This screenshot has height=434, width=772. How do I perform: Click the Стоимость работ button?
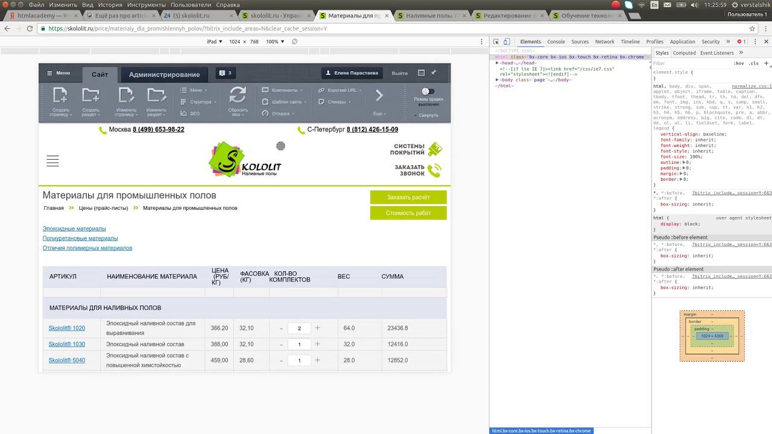(408, 213)
